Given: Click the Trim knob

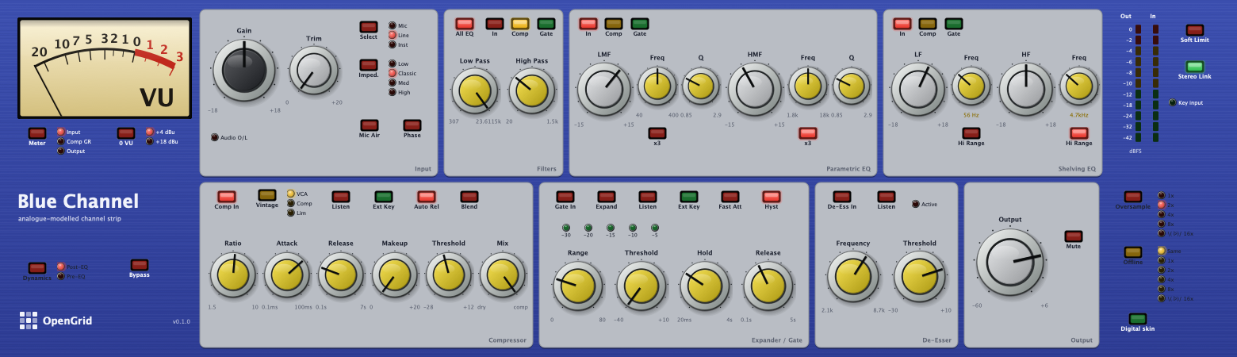Looking at the screenshot, I should click(314, 71).
